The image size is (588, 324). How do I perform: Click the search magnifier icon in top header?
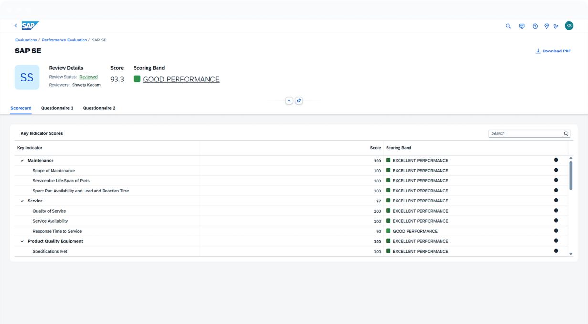coord(508,26)
